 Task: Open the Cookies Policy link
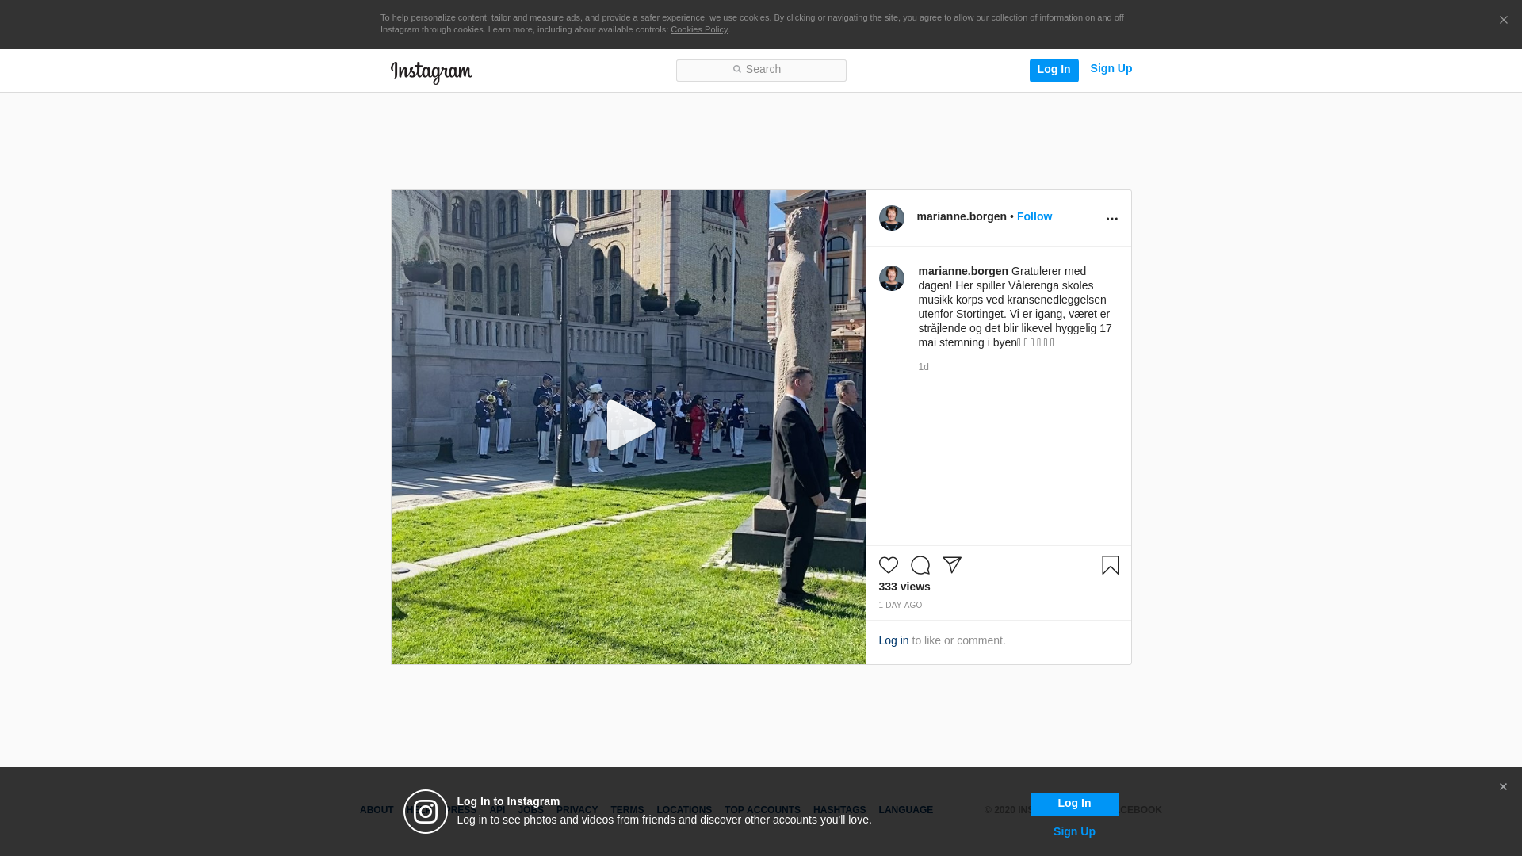(x=698, y=30)
